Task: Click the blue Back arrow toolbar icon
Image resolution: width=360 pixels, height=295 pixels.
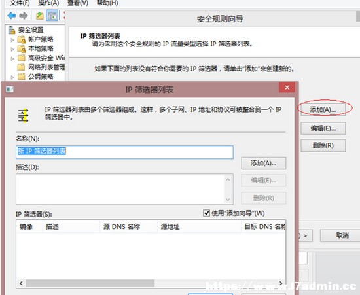Action: point(12,16)
